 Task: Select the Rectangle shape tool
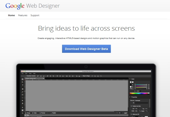(x=23, y=97)
